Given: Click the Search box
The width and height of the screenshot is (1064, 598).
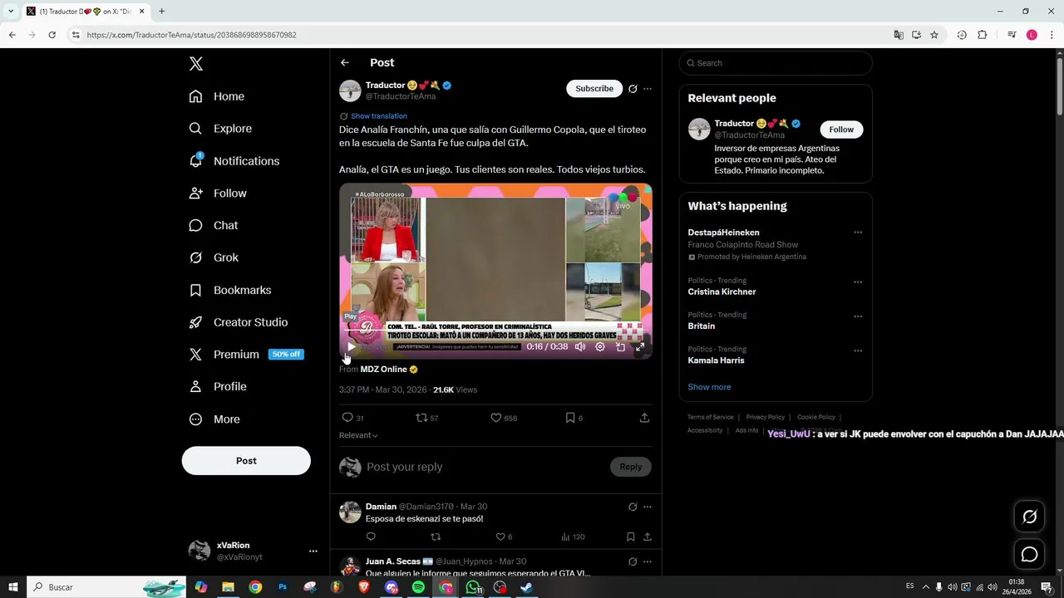Looking at the screenshot, I should tap(776, 63).
